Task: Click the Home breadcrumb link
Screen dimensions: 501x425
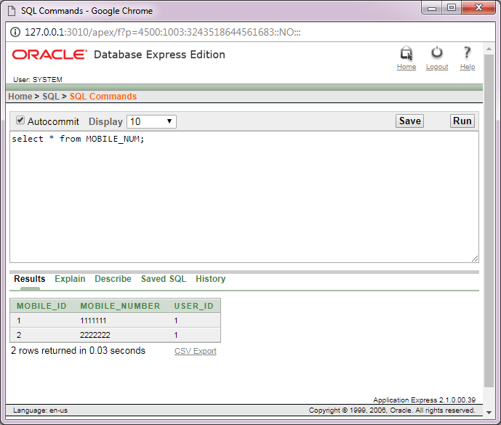Action: coord(20,97)
